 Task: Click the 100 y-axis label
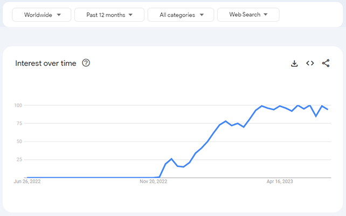[x=18, y=105]
